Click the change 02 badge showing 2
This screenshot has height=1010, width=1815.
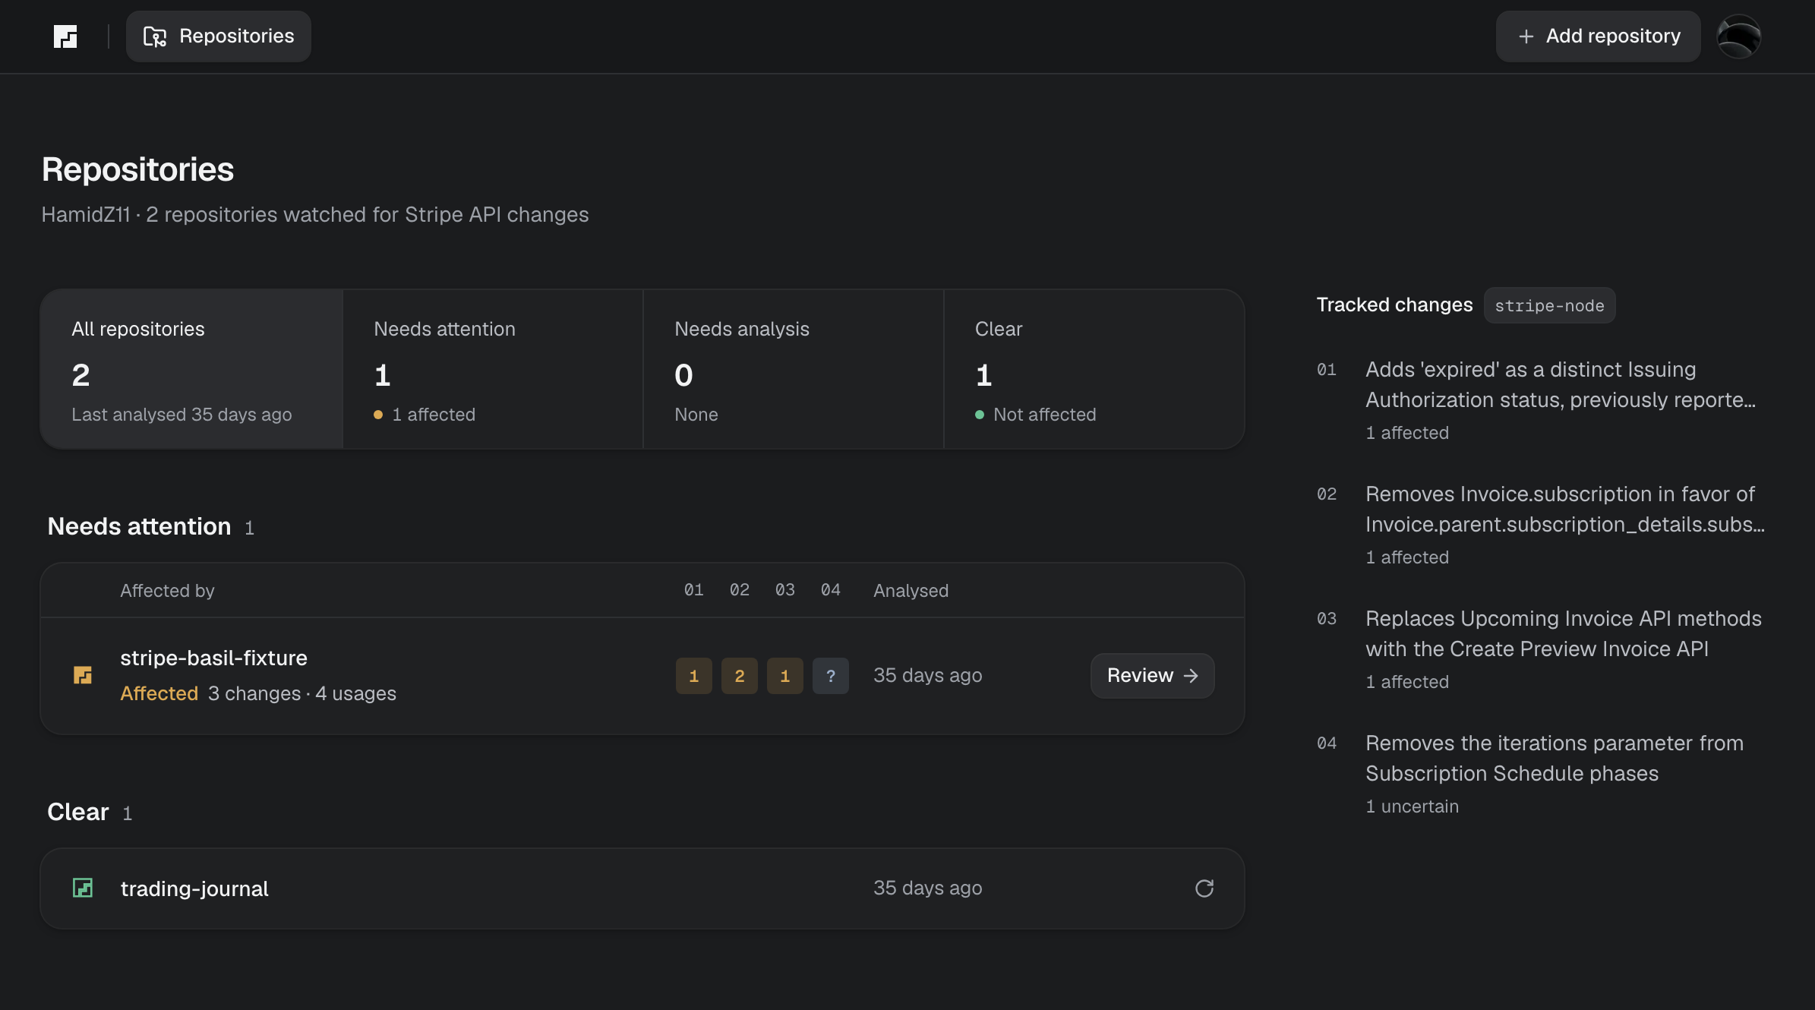(x=740, y=676)
